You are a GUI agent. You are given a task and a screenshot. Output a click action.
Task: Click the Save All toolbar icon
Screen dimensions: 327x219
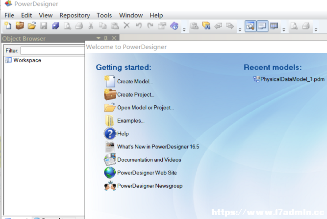click(x=55, y=26)
